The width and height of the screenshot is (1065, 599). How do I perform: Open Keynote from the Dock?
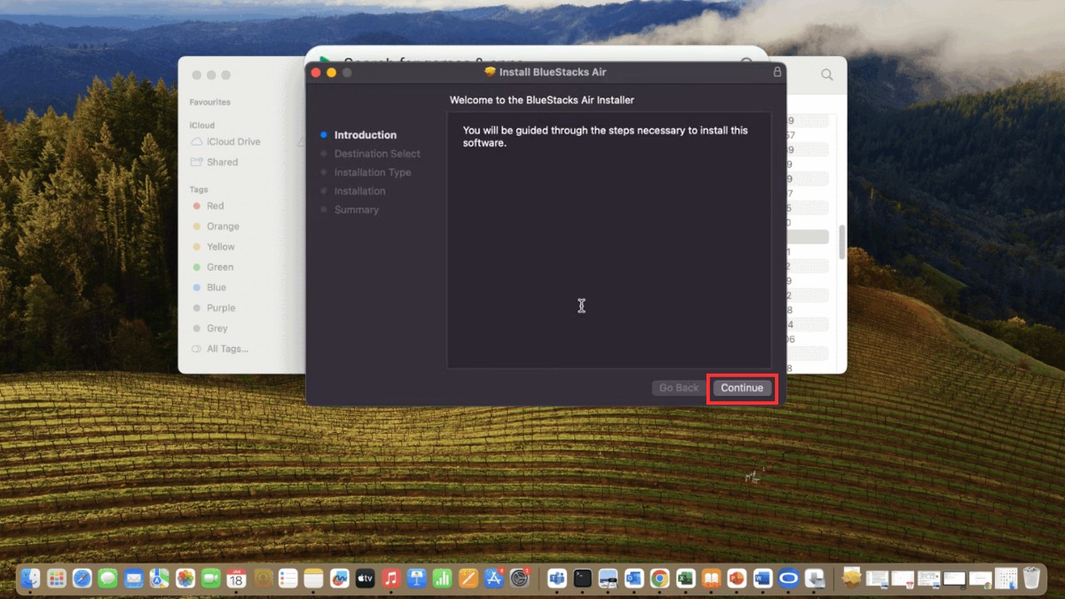click(416, 579)
